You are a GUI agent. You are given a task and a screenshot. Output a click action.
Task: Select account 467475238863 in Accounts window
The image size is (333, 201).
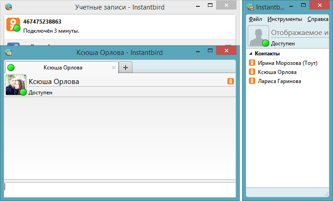[x=120, y=27]
